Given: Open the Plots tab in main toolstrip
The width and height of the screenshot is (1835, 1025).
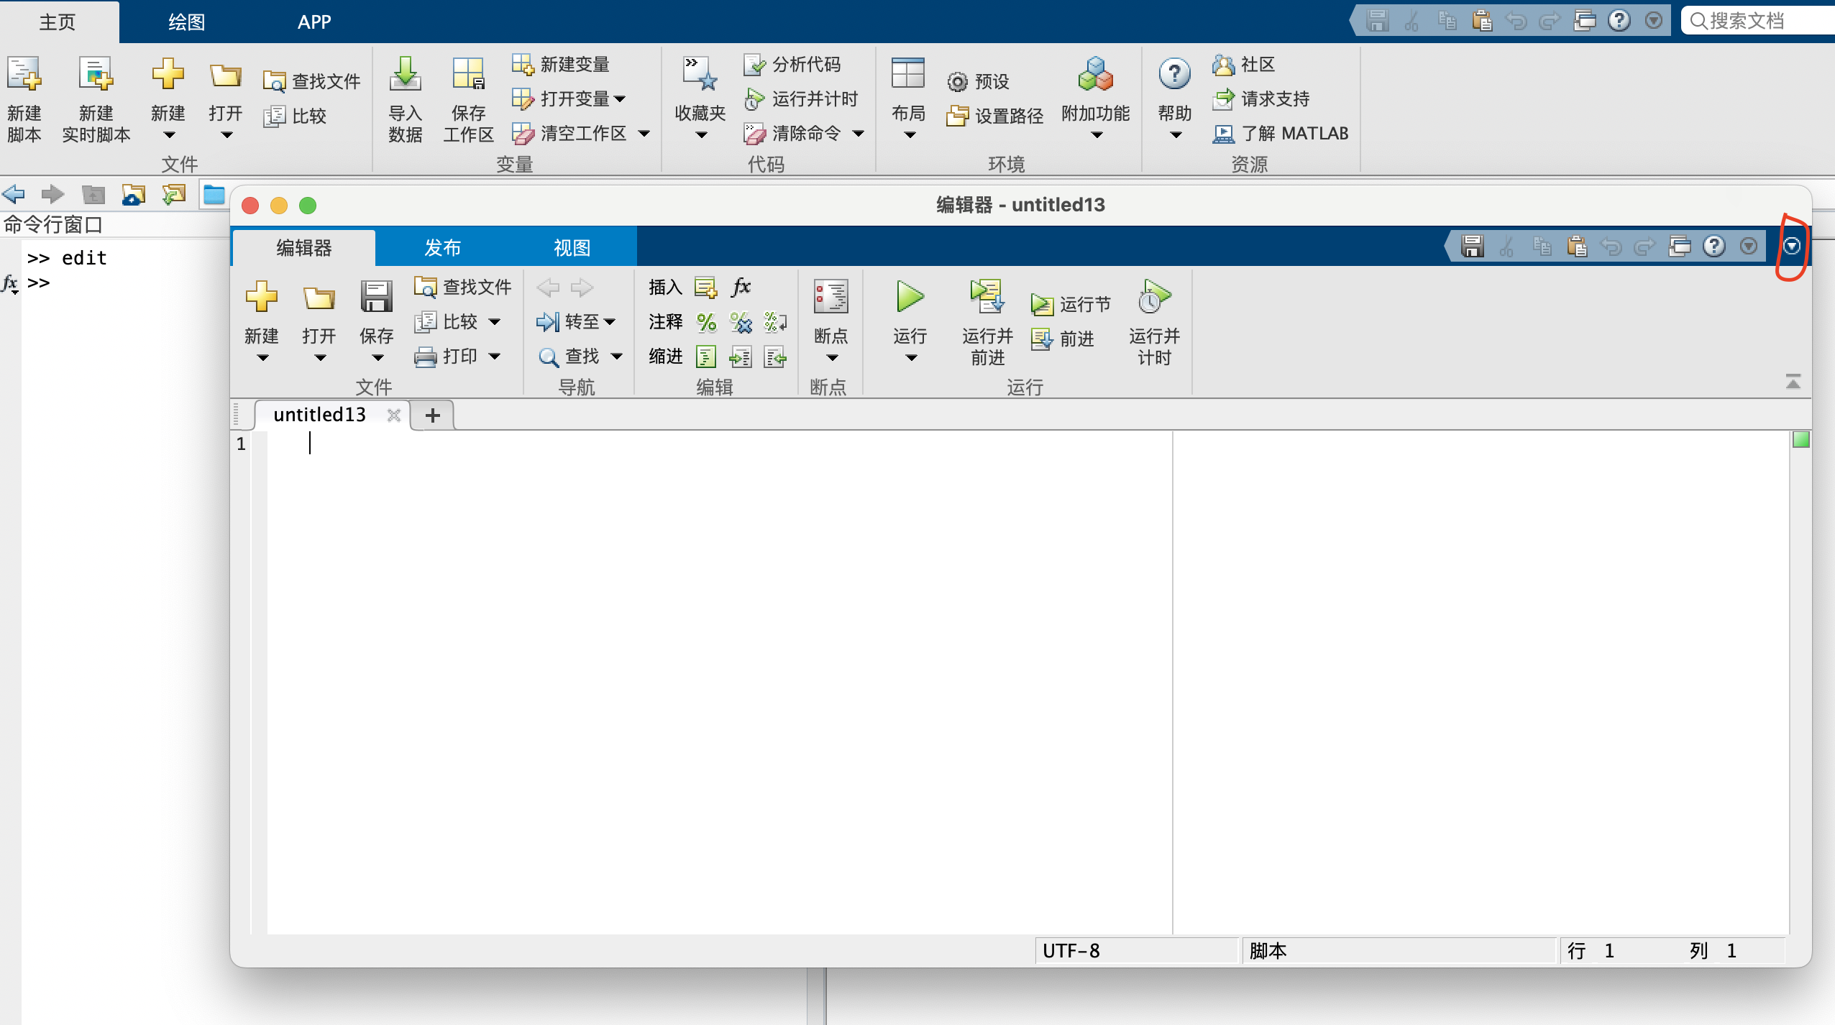Looking at the screenshot, I should click(x=187, y=22).
